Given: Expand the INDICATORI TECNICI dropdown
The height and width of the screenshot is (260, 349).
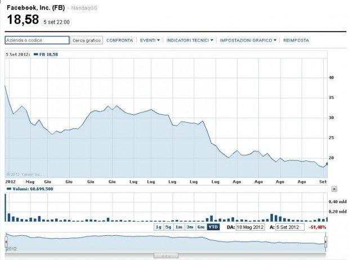Looking at the screenshot, I should coord(190,41).
